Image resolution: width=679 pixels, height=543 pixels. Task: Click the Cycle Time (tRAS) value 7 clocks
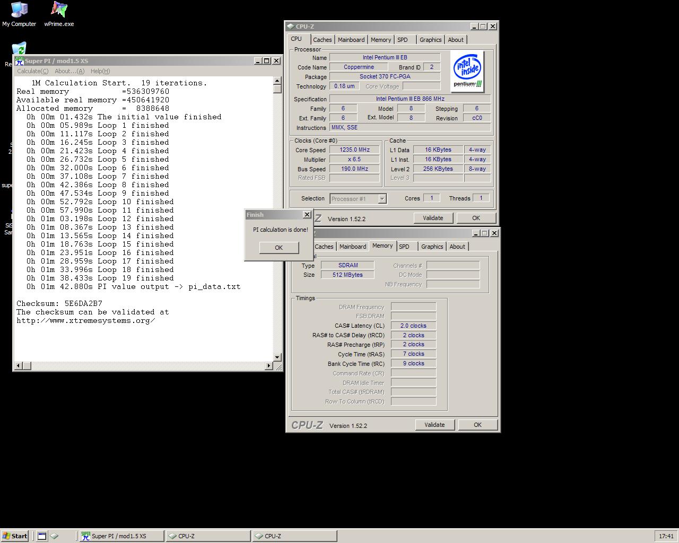[x=413, y=354]
